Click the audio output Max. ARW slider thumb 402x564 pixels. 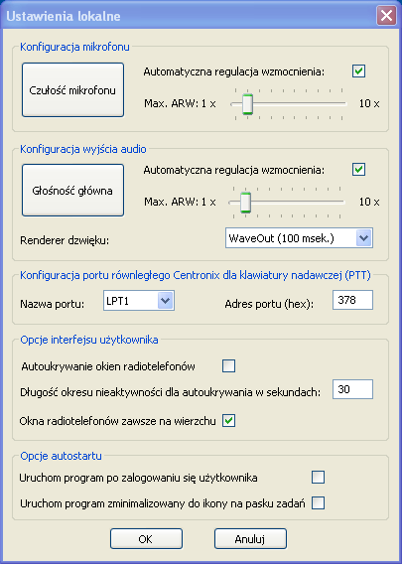pyautogui.click(x=245, y=203)
